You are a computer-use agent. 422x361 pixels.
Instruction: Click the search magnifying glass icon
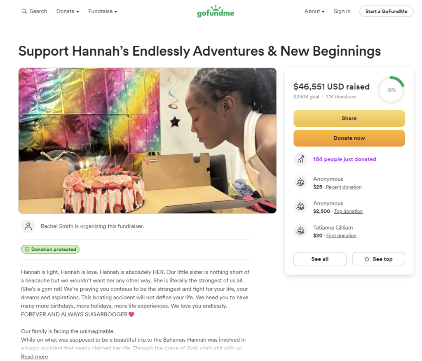coord(24,12)
